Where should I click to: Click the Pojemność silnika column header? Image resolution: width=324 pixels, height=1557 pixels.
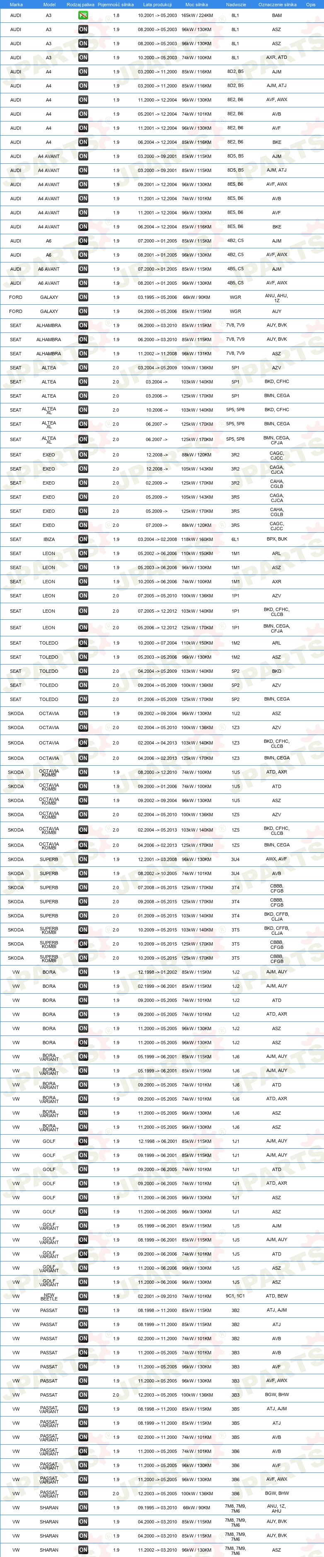click(x=116, y=4)
